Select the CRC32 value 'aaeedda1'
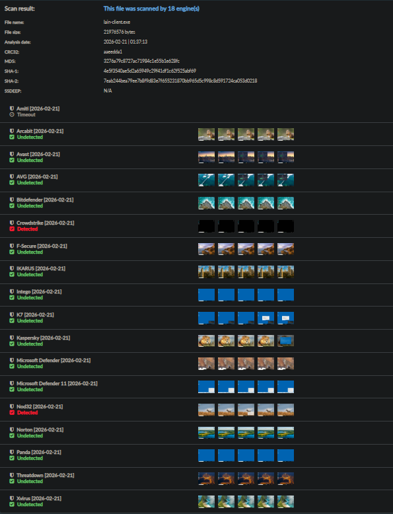 (113, 52)
